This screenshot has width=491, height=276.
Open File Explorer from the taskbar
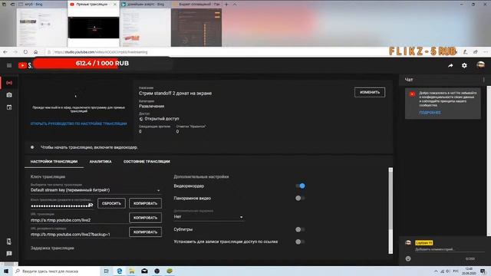132,271
